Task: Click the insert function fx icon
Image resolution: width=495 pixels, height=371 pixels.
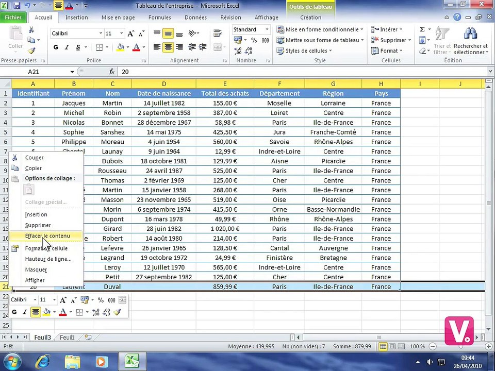Action: pos(111,72)
